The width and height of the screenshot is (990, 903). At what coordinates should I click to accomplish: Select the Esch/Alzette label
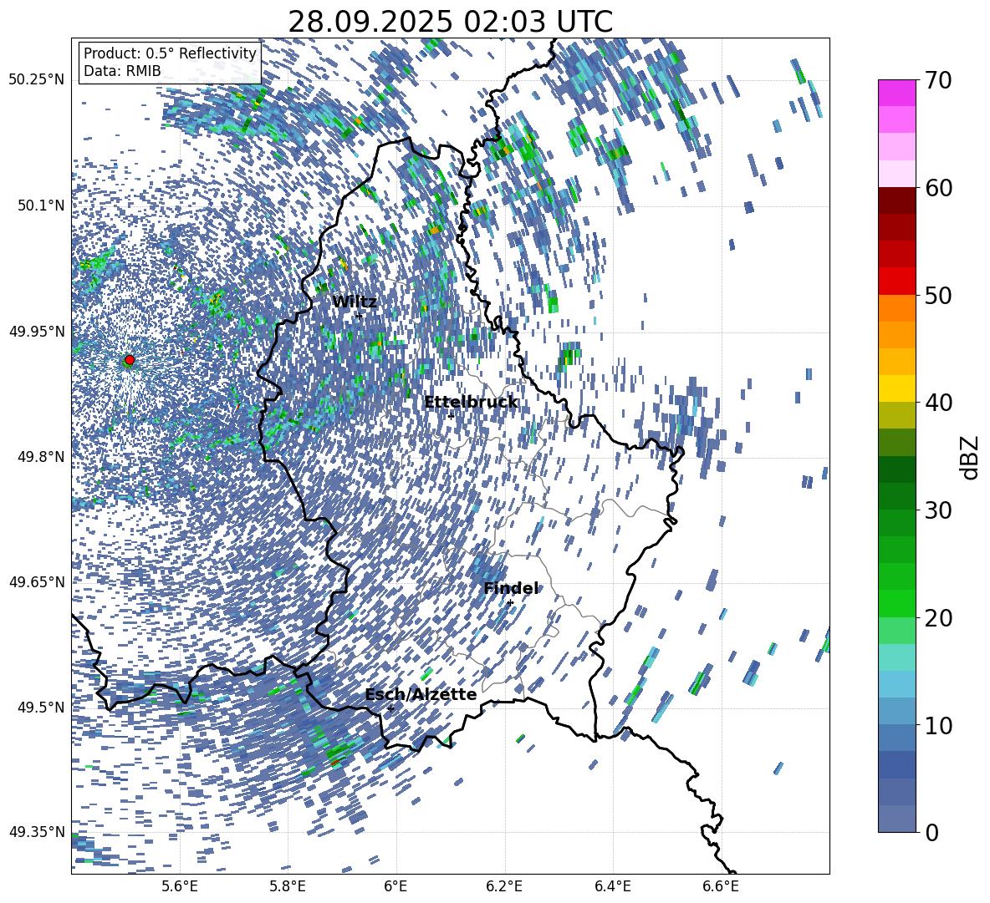click(x=421, y=694)
